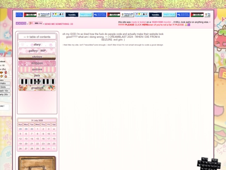Open the graphics page
The width and height of the screenshot is (226, 170).
37,88
